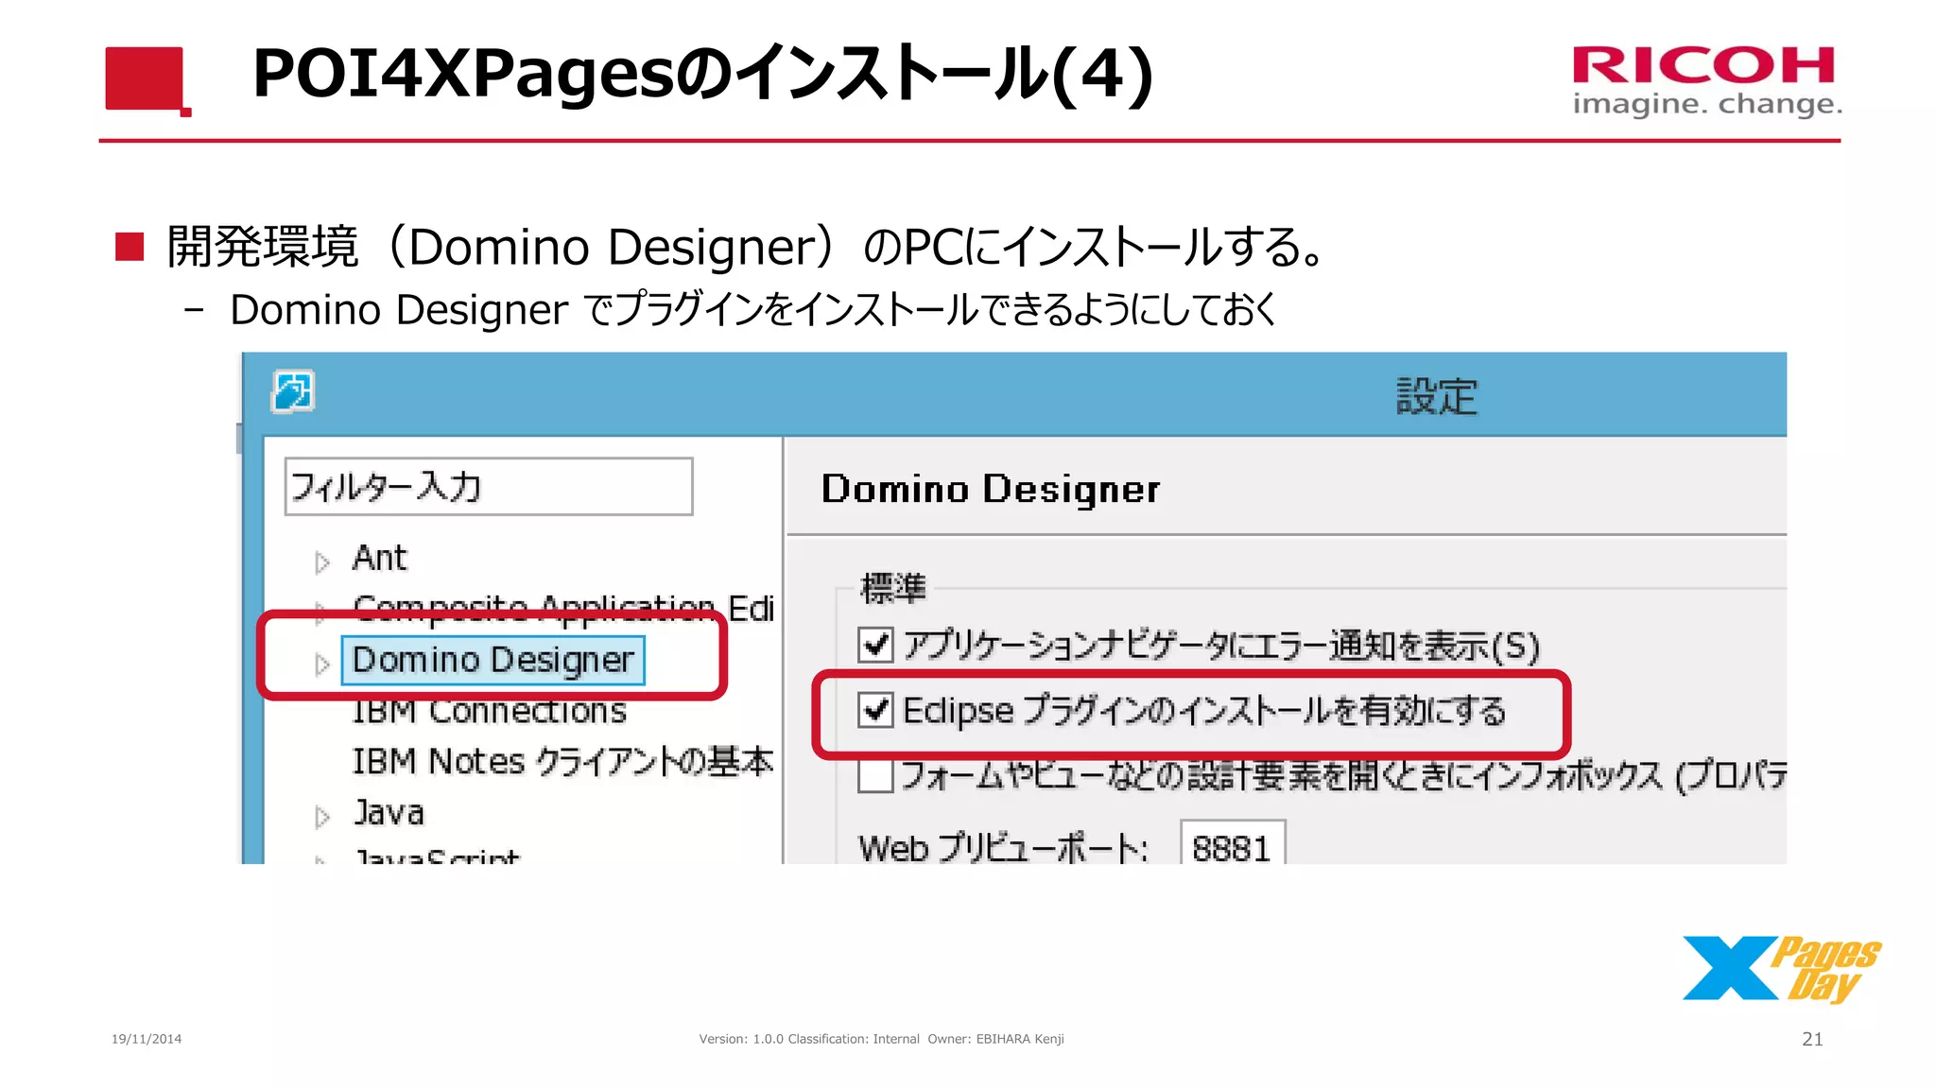Enable フォームやビュー info box checkbox
The height and width of the screenshot is (1089, 1936).
(x=876, y=776)
